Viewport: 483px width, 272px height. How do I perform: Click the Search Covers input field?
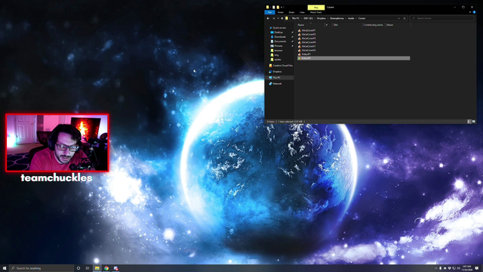tap(442, 18)
